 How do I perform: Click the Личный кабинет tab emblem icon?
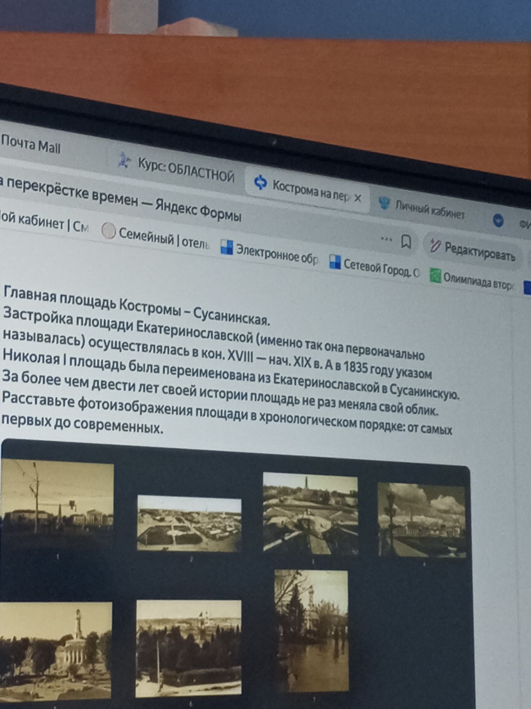(x=384, y=203)
